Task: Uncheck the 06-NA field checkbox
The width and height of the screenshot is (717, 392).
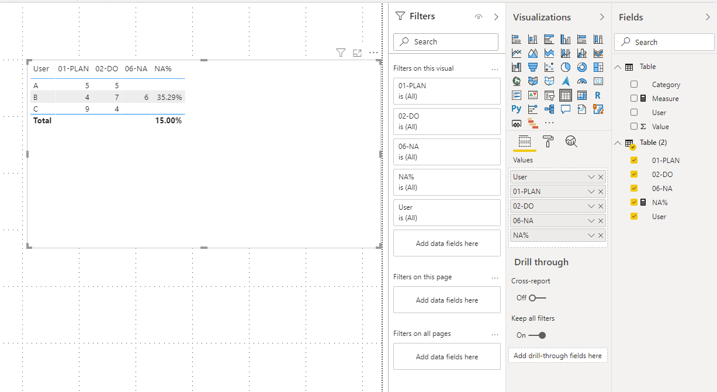Action: 634,188
